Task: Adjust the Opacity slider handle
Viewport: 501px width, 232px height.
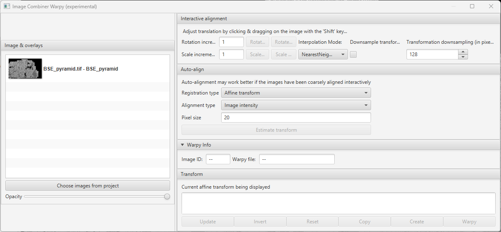Action: [x=167, y=196]
